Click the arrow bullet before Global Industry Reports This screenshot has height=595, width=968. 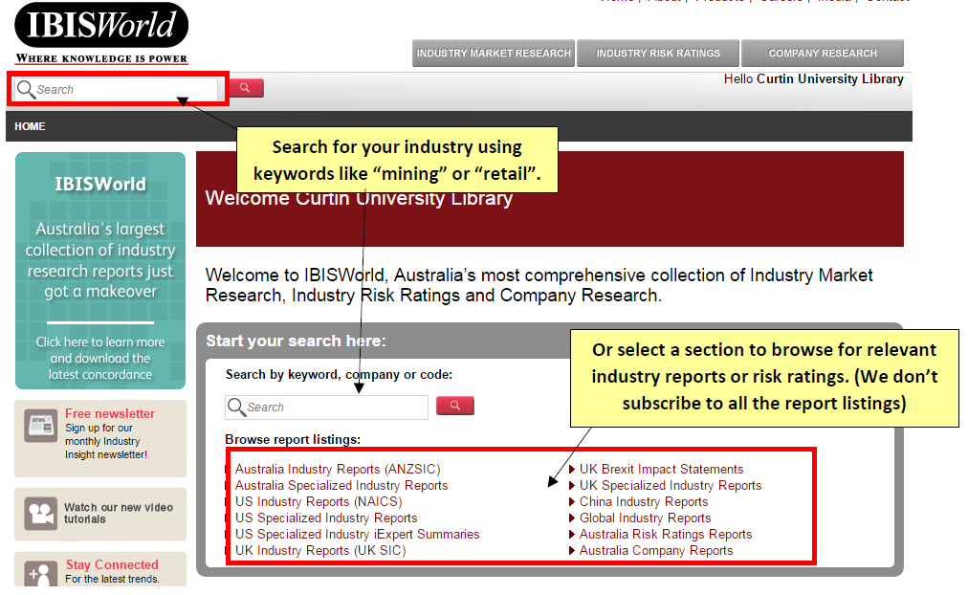[x=572, y=518]
